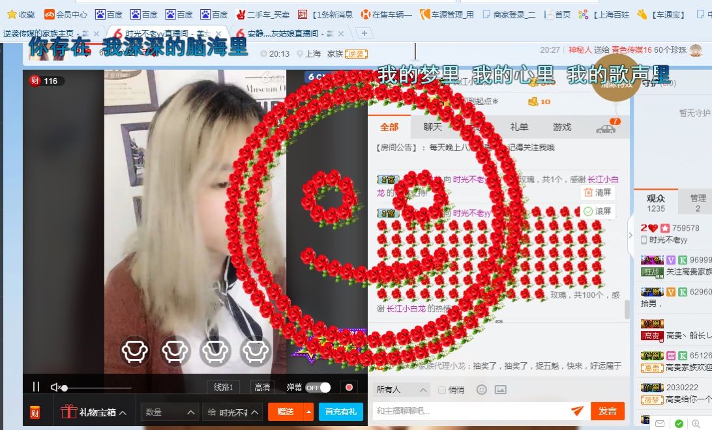Open the 所有人 chat target dropdown

402,390
